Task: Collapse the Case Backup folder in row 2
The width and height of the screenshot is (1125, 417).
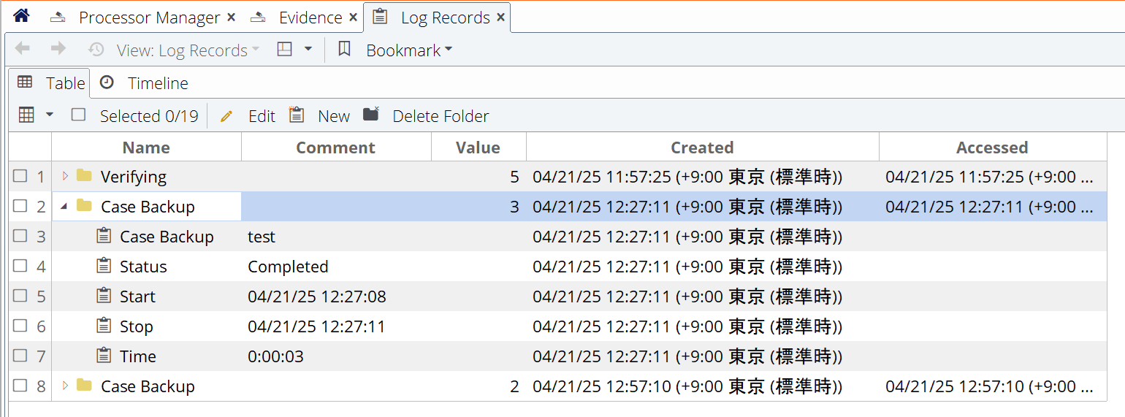Action: pyautogui.click(x=64, y=207)
